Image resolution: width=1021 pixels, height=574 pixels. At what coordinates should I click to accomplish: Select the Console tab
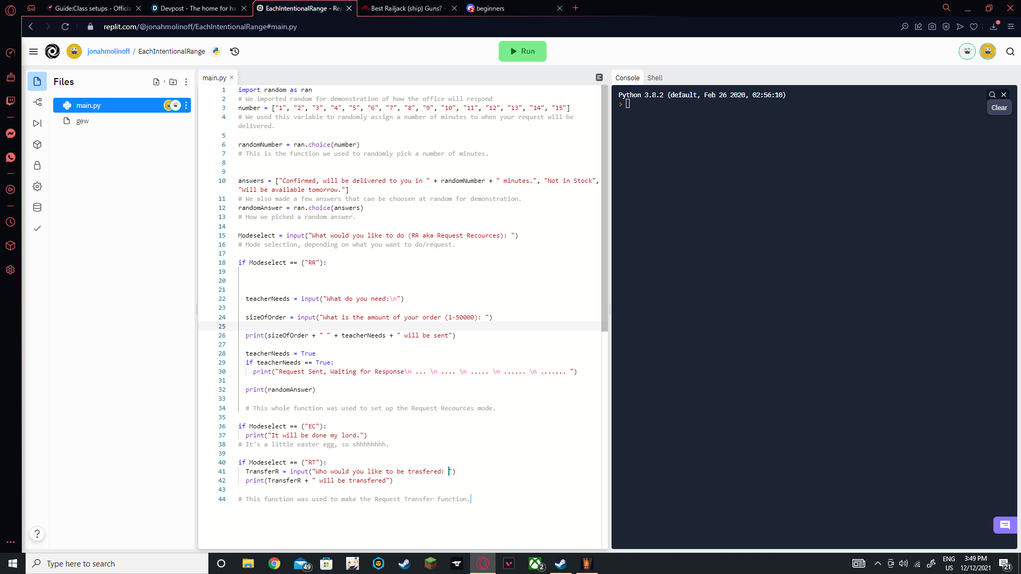point(627,78)
